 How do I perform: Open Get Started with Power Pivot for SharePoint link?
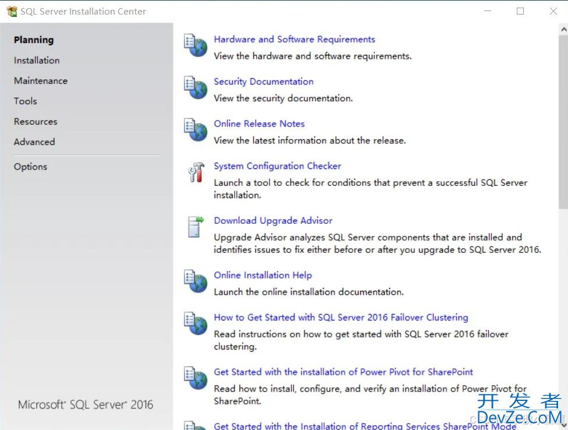tap(343, 372)
